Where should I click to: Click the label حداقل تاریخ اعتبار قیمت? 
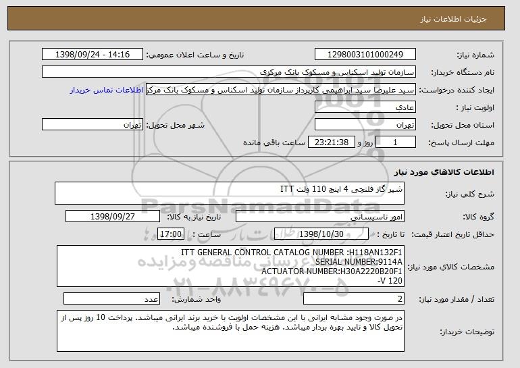[x=452, y=235]
